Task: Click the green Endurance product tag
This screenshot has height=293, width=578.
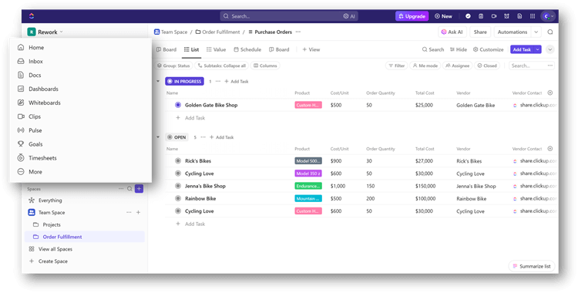Action: tap(308, 186)
